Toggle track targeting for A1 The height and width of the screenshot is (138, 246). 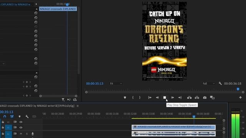pyautogui.click(x=8, y=134)
